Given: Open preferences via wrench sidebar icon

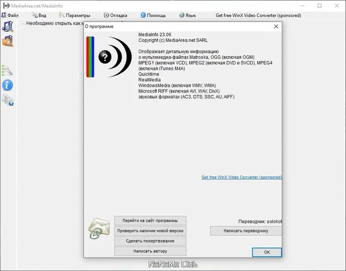Looking at the screenshot, I should pyautogui.click(x=7, y=70).
